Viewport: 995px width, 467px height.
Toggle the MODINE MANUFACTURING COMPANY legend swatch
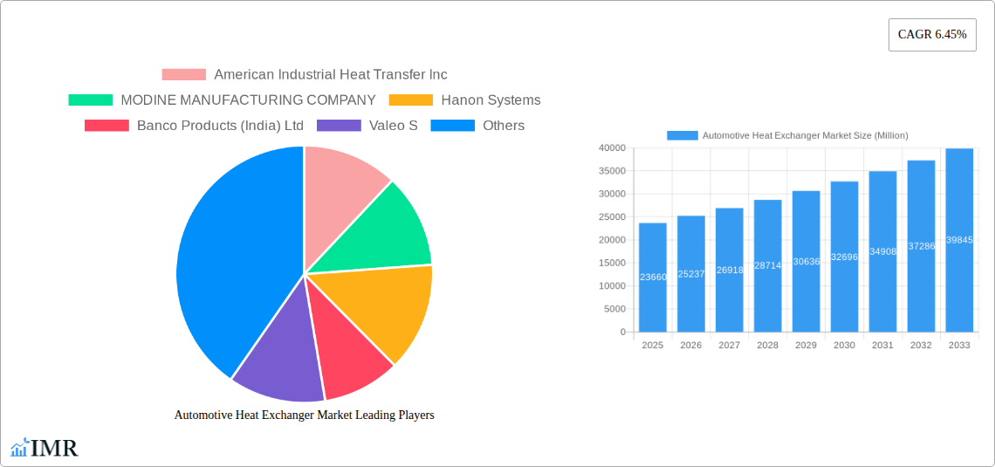[x=90, y=100]
